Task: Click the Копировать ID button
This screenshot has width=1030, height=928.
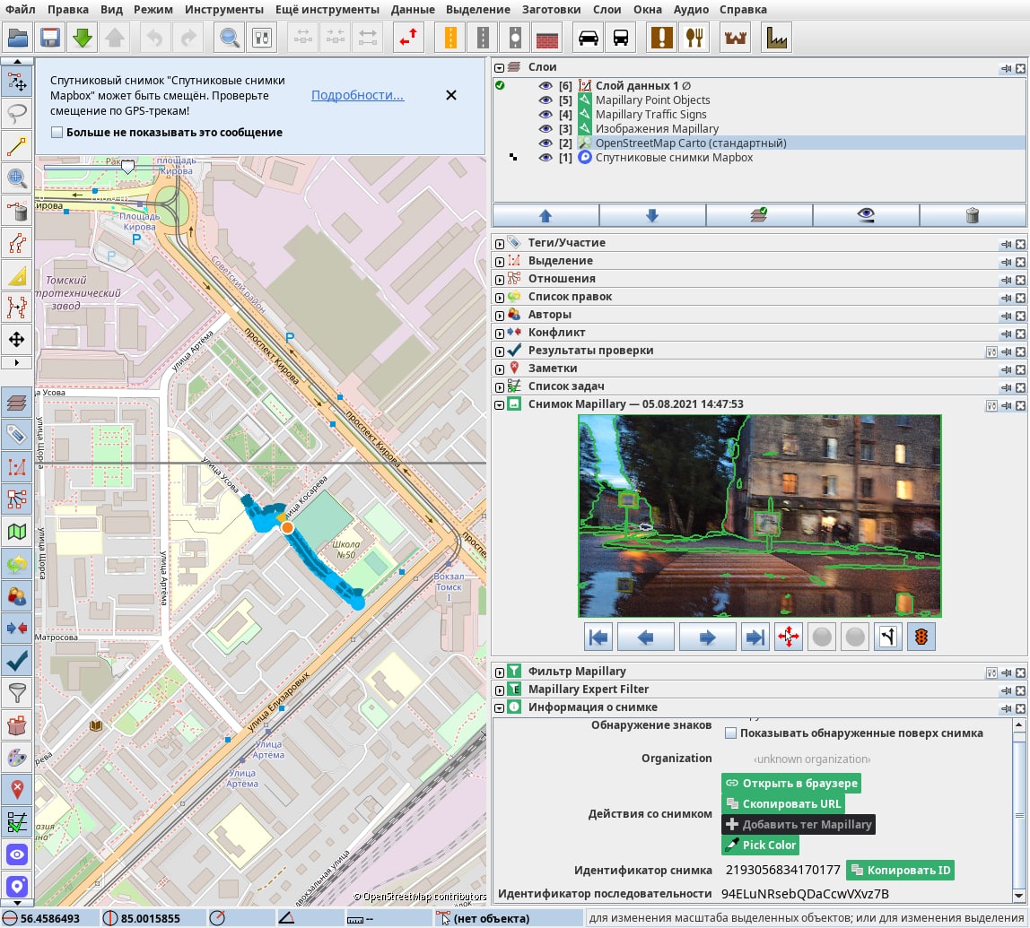Action: (x=900, y=870)
